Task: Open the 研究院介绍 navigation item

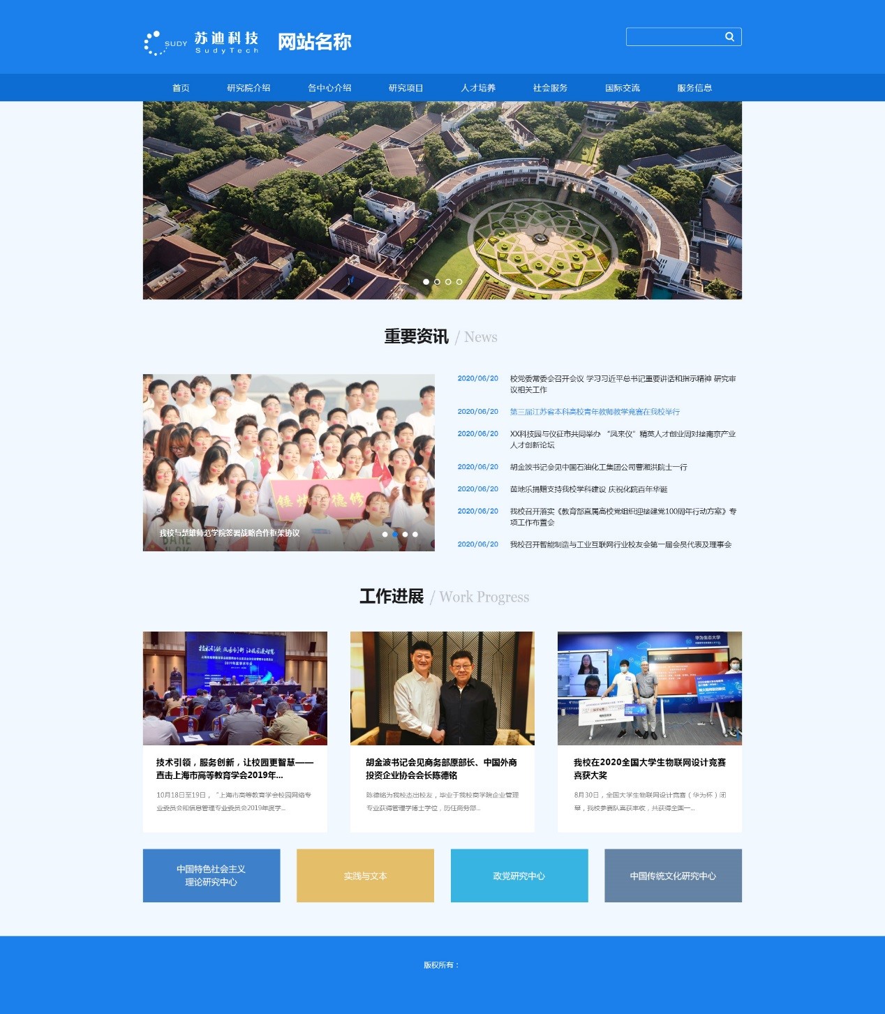Action: pos(248,88)
